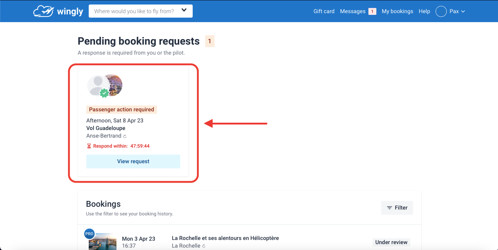This screenshot has height=250, width=498.
Task: Open 'La Rochelle et ses alentours en Hélicoptère' booking
Action: tap(225, 238)
